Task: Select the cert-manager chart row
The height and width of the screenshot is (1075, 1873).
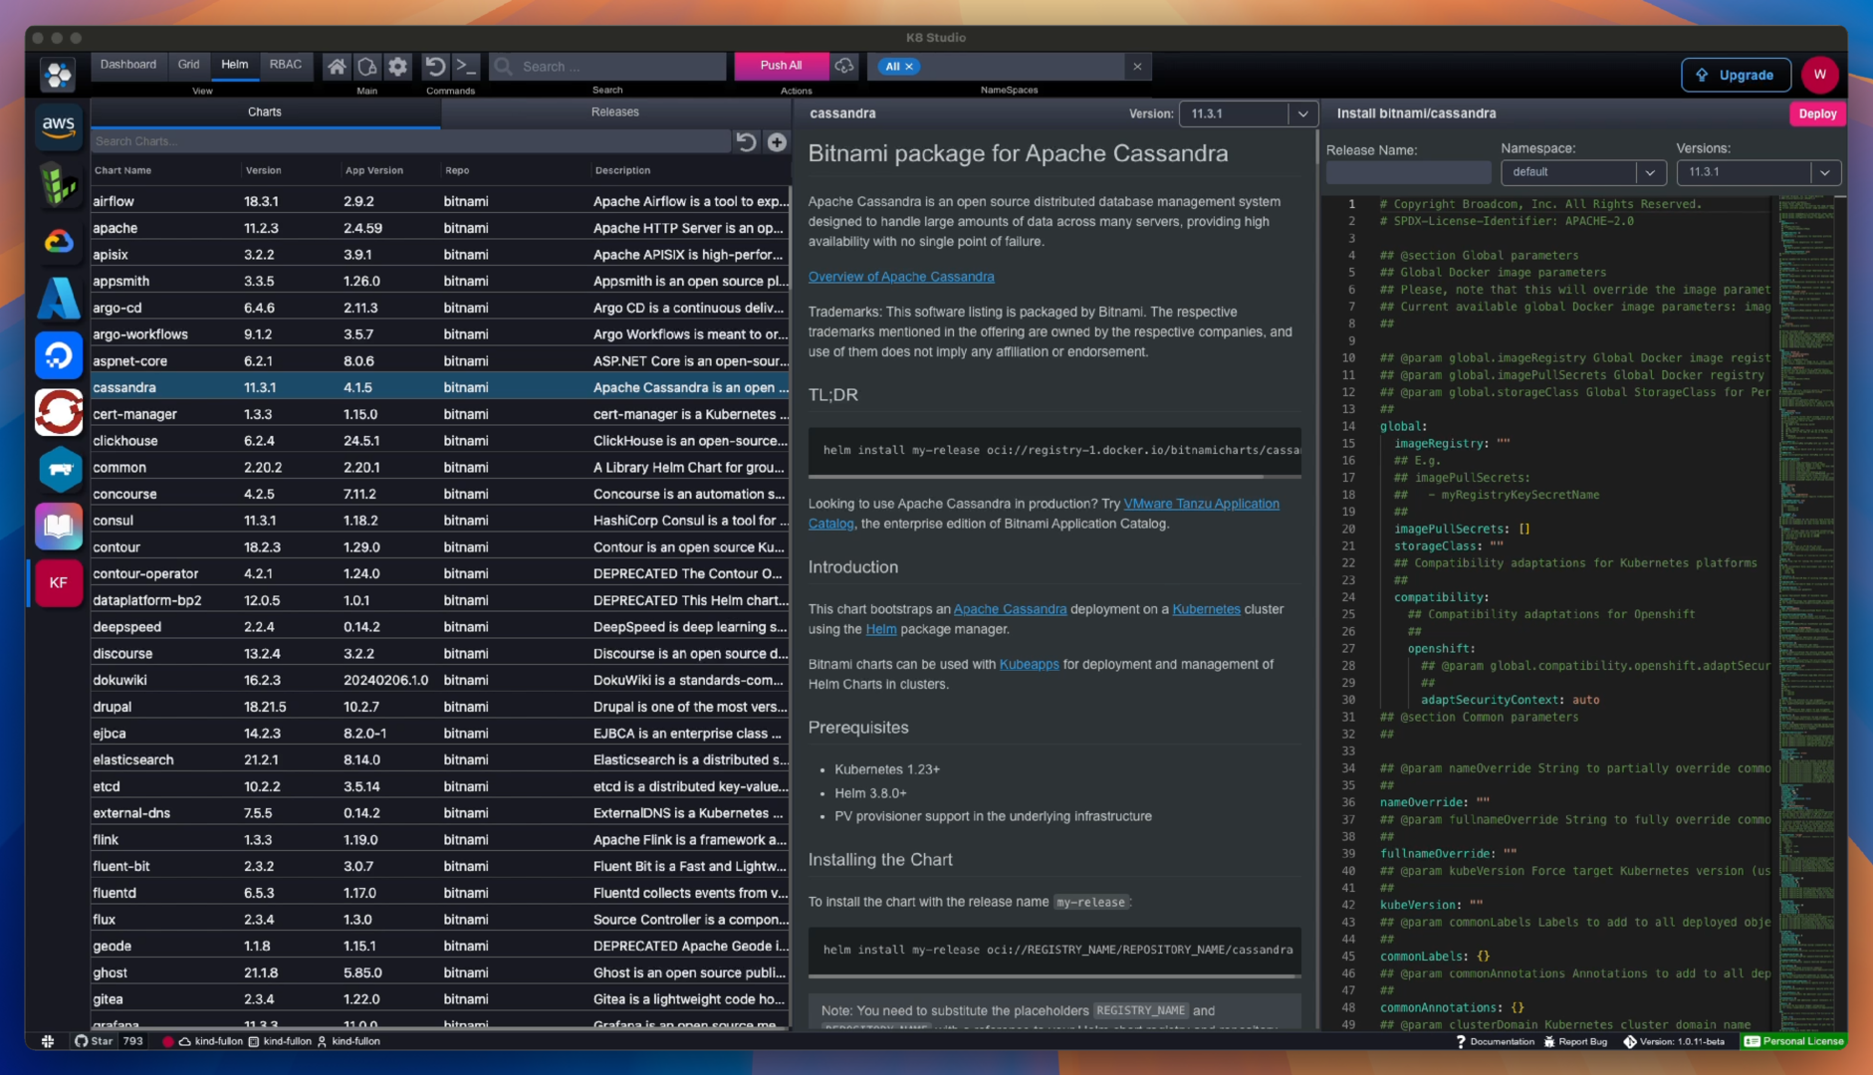Action: pos(440,415)
